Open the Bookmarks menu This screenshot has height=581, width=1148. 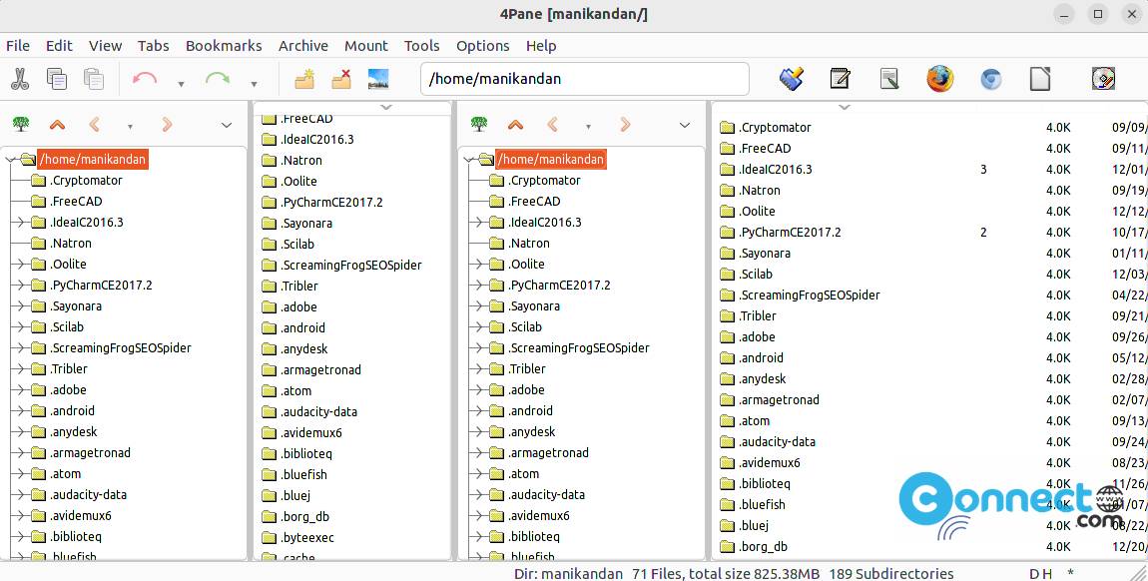point(224,45)
